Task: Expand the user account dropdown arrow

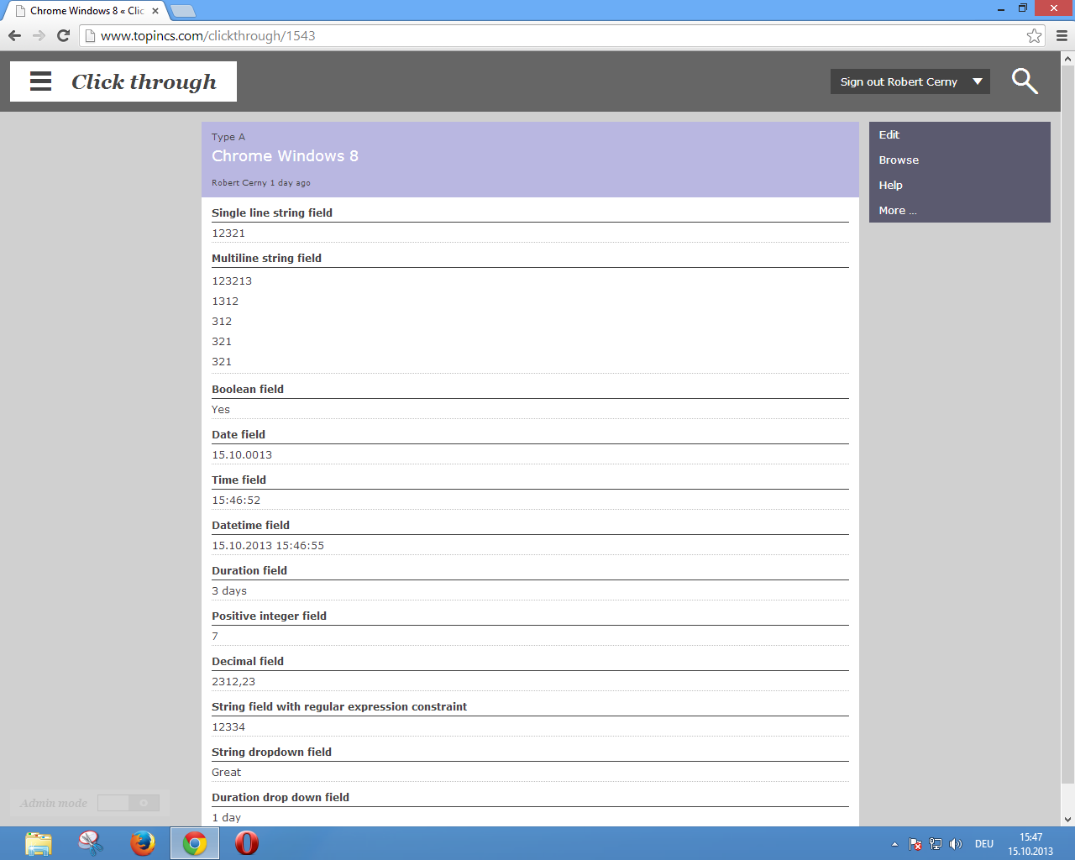Action: [x=978, y=81]
